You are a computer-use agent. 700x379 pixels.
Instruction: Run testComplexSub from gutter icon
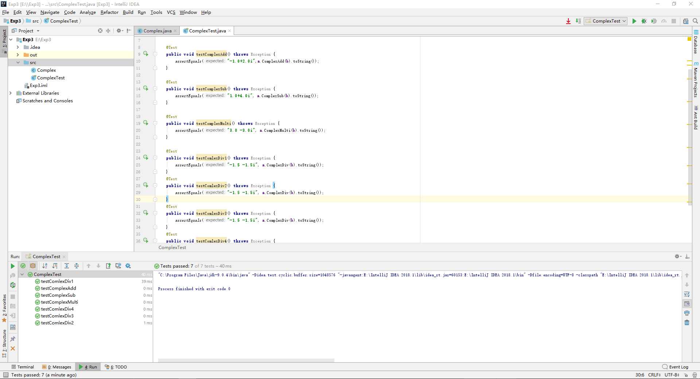[x=146, y=88]
